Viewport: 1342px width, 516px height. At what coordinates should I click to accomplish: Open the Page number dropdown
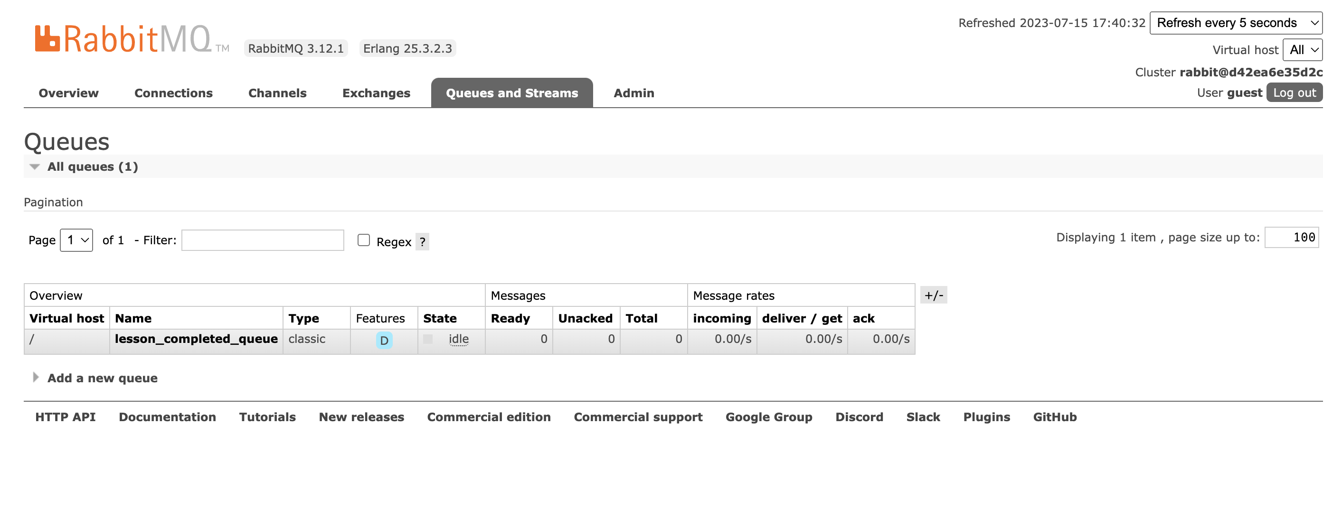[76, 240]
